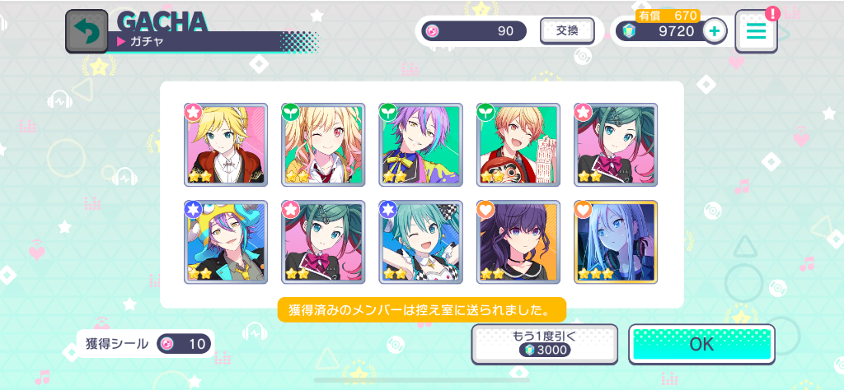
Task: Select the winking blonde girl card
Action: click(x=323, y=145)
